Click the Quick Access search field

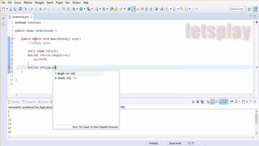click(236, 9)
